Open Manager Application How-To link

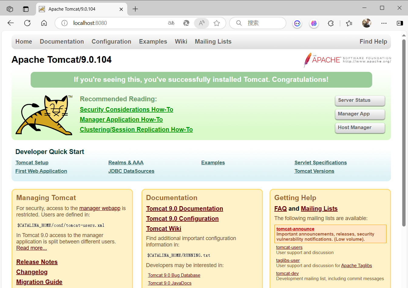click(121, 119)
